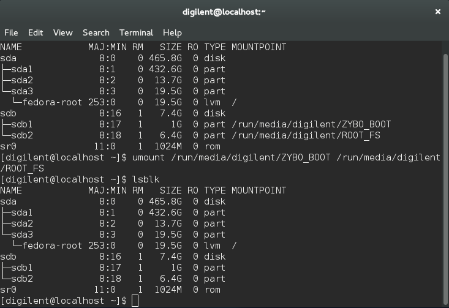This screenshot has width=449, height=308.
Task: Click the terminal's vertical scrollbar
Action: point(445,179)
